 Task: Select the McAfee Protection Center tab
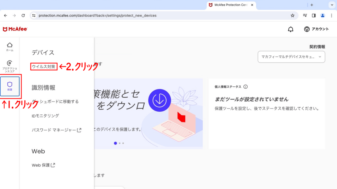[x=231, y=5]
